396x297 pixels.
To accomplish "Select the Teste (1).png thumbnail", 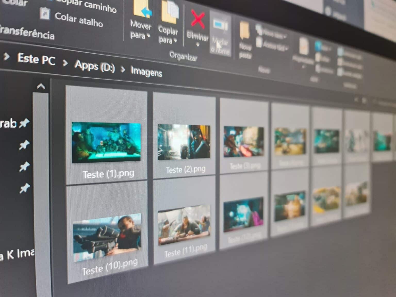I will [x=106, y=143].
